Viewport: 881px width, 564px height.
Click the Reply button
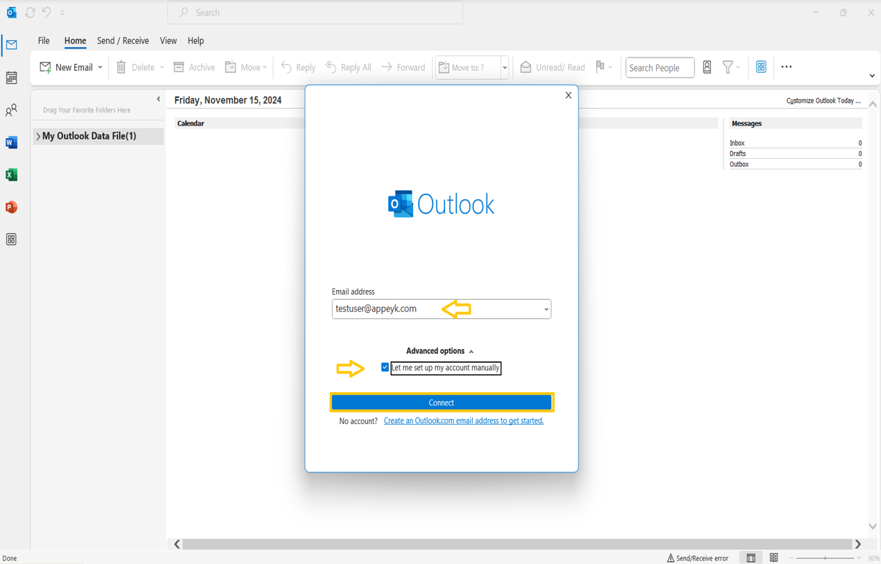[x=298, y=67]
